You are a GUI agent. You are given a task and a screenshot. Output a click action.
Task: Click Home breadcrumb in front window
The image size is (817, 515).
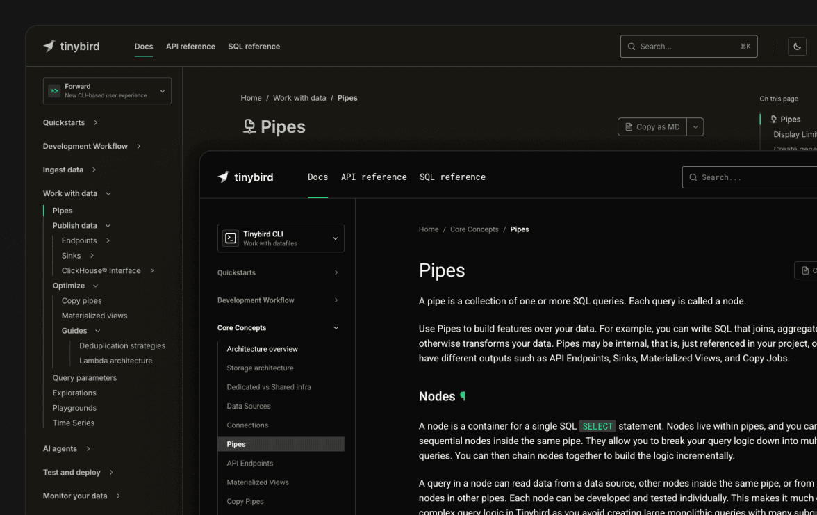429,229
